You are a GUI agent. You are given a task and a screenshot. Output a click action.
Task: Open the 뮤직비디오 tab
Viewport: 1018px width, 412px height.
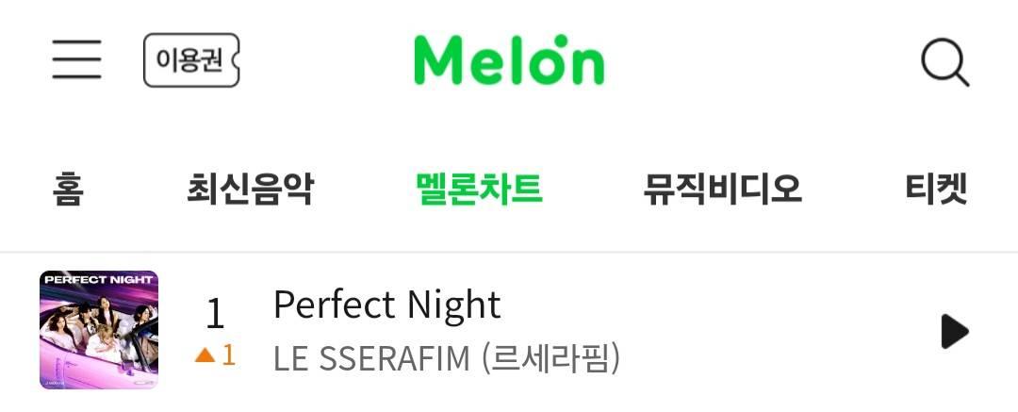coord(723,190)
